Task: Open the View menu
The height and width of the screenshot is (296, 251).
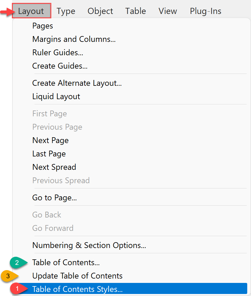Action: tap(168, 11)
